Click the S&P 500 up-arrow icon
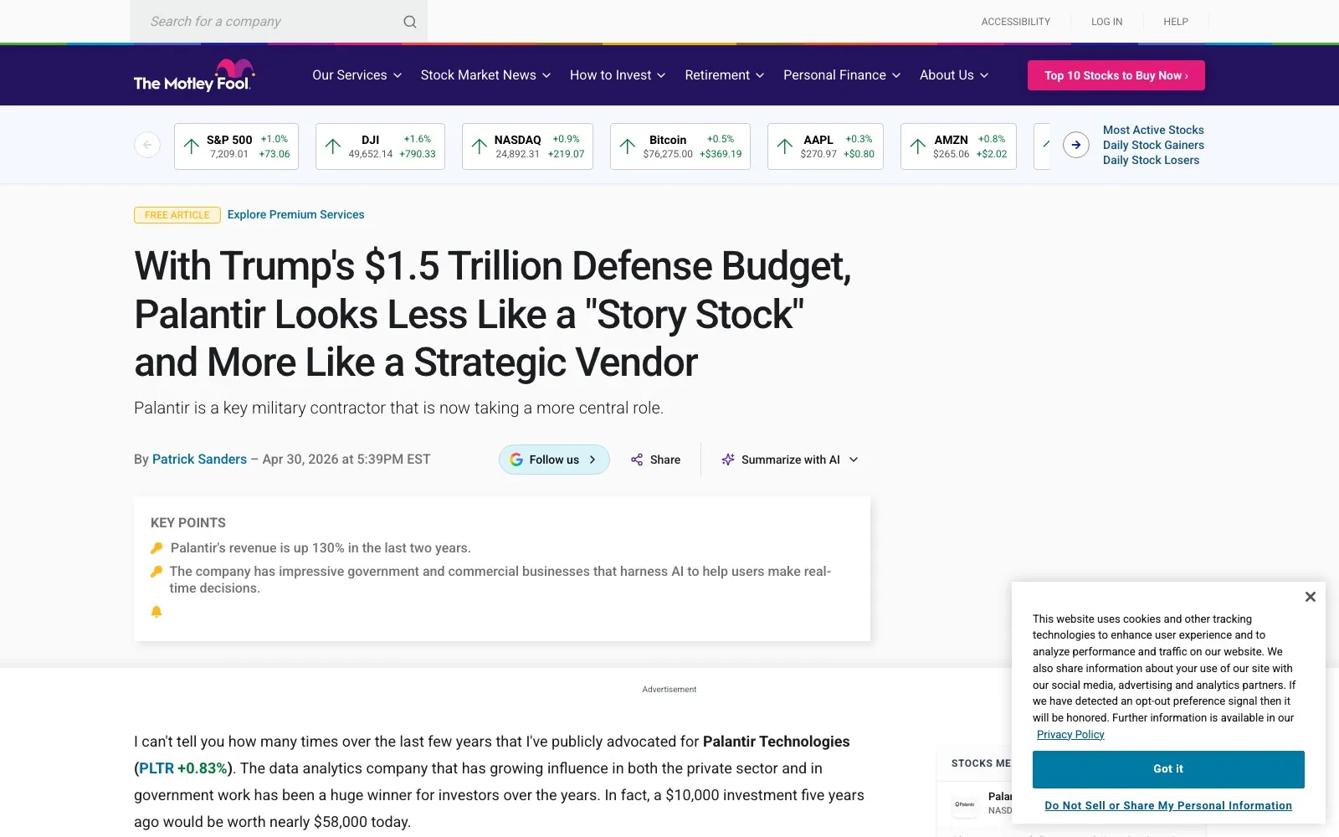 pyautogui.click(x=192, y=146)
